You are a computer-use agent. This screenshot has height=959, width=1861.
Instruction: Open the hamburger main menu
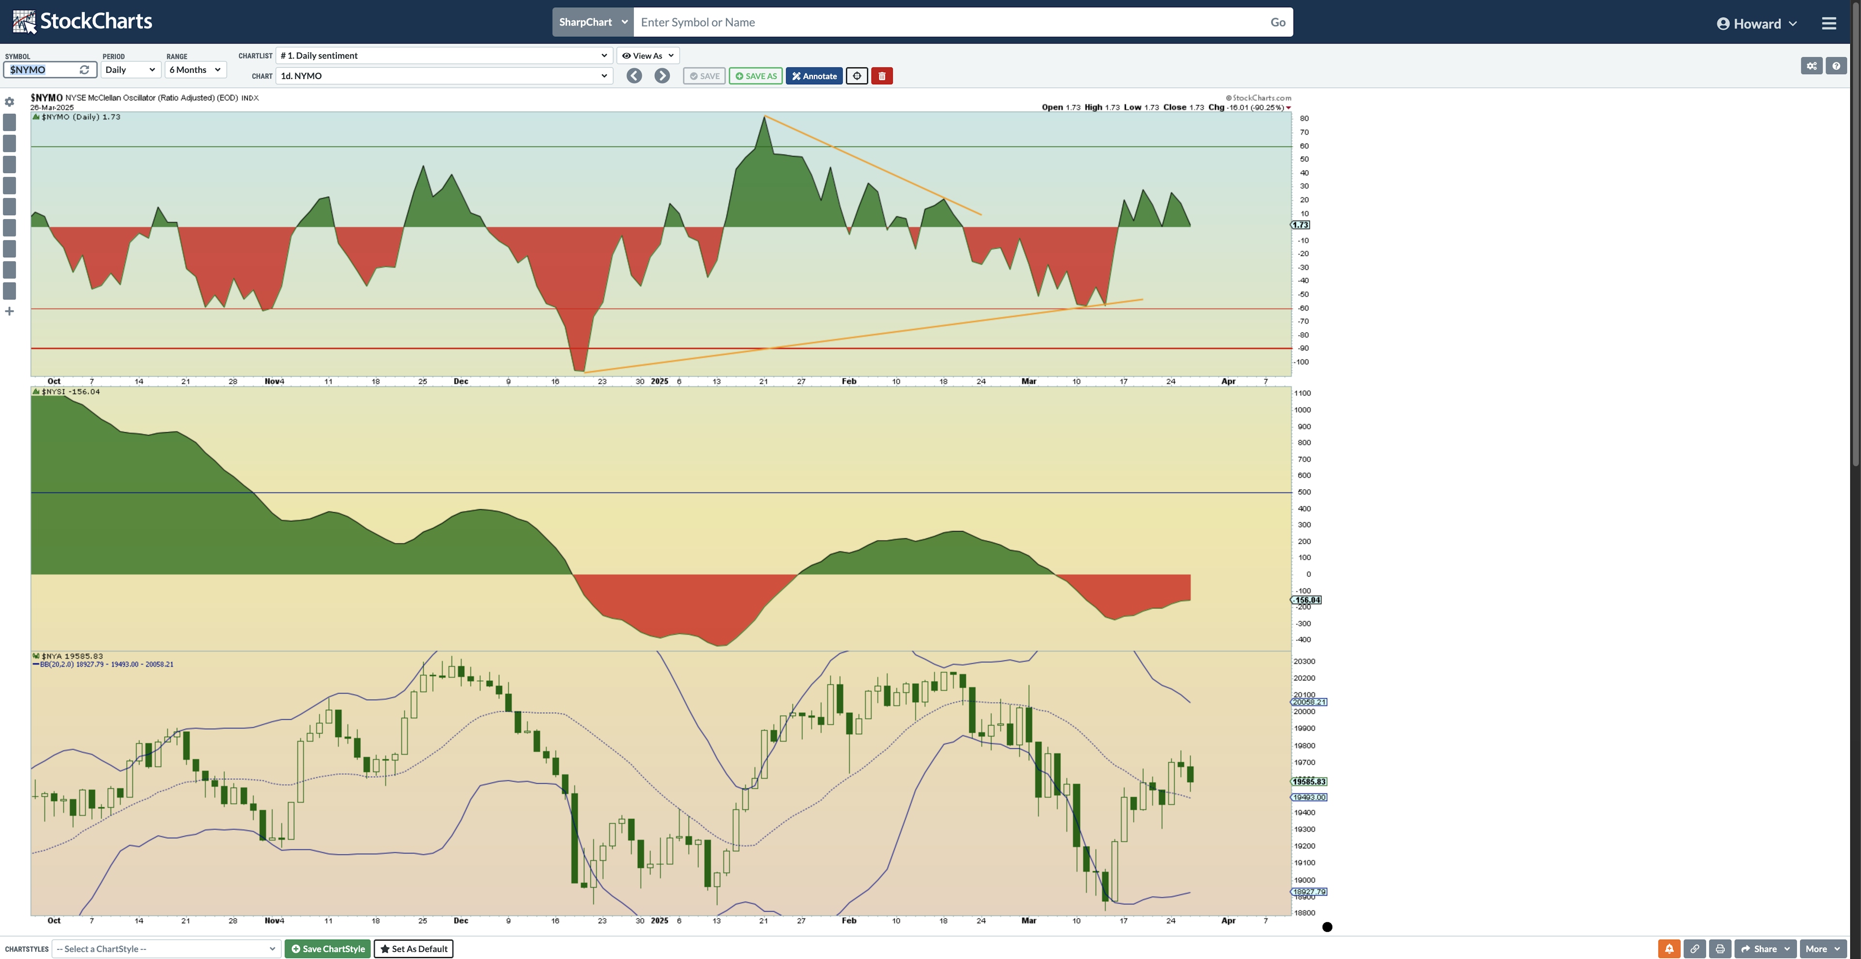click(1829, 23)
